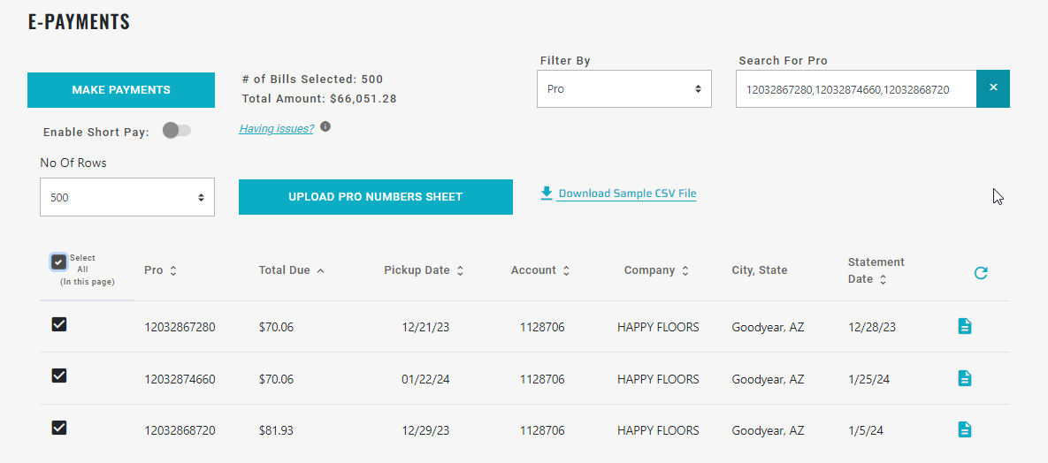Uncheck the Select All checkbox

click(x=58, y=262)
